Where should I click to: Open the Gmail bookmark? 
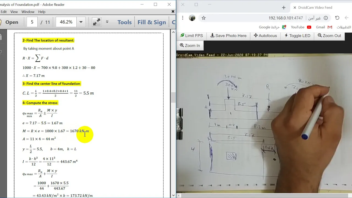point(324,27)
